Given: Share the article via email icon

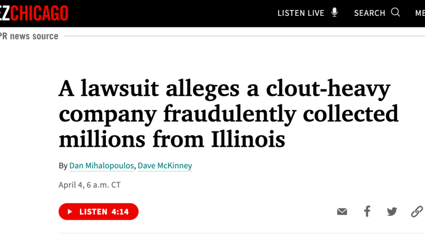Looking at the screenshot, I should click(342, 211).
